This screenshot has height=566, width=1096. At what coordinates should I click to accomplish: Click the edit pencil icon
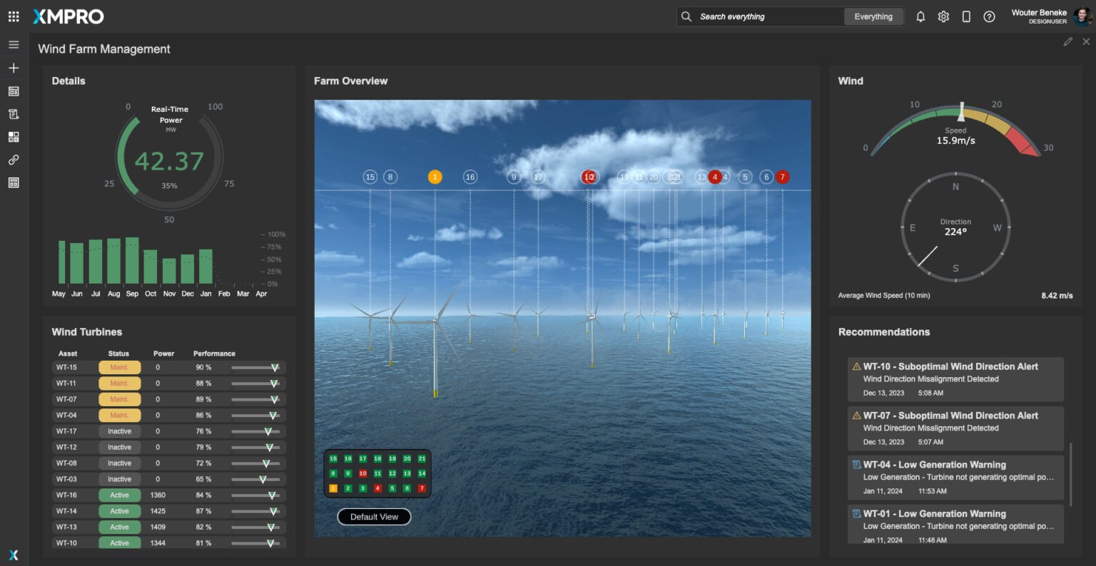1067,42
